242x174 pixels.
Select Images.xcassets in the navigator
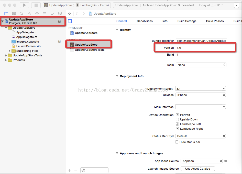27,42
